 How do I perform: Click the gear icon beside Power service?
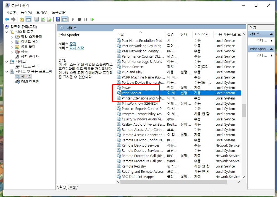pyautogui.click(x=119, y=88)
